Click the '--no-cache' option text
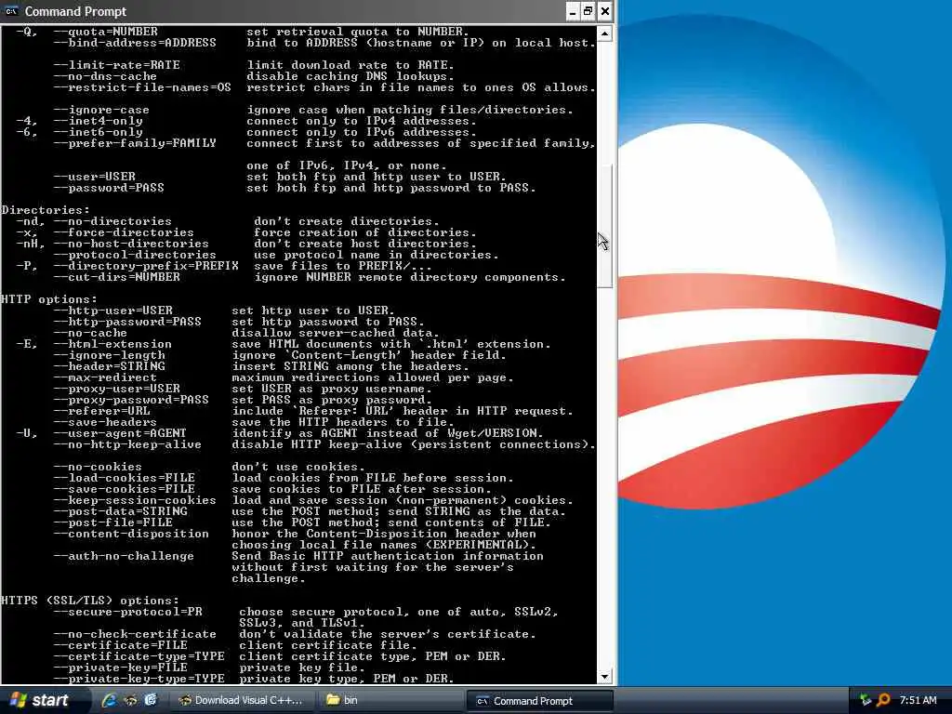The width and height of the screenshot is (952, 714). pyautogui.click(x=90, y=333)
